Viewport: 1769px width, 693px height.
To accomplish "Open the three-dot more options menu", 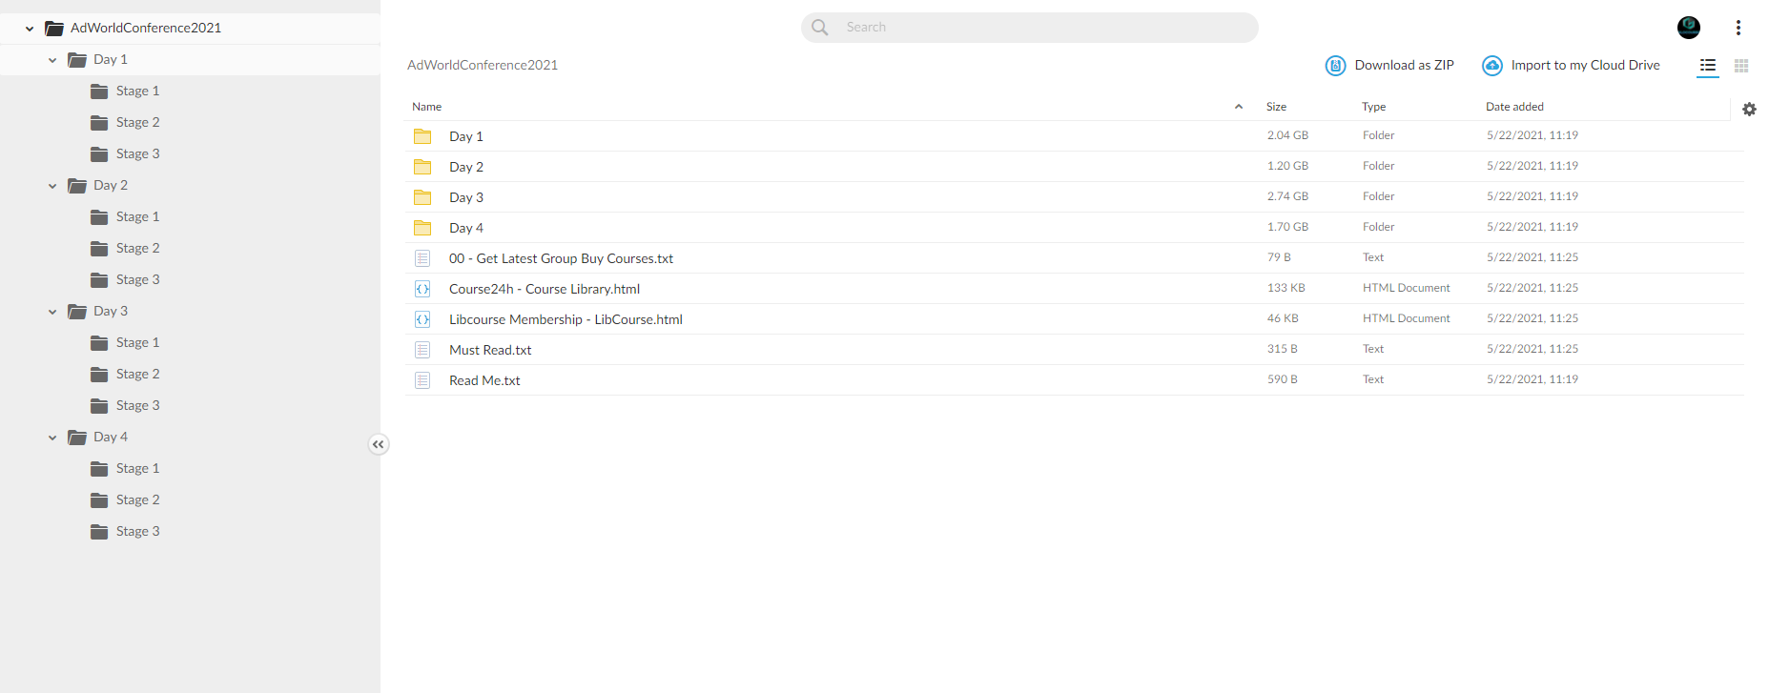I will (1738, 28).
